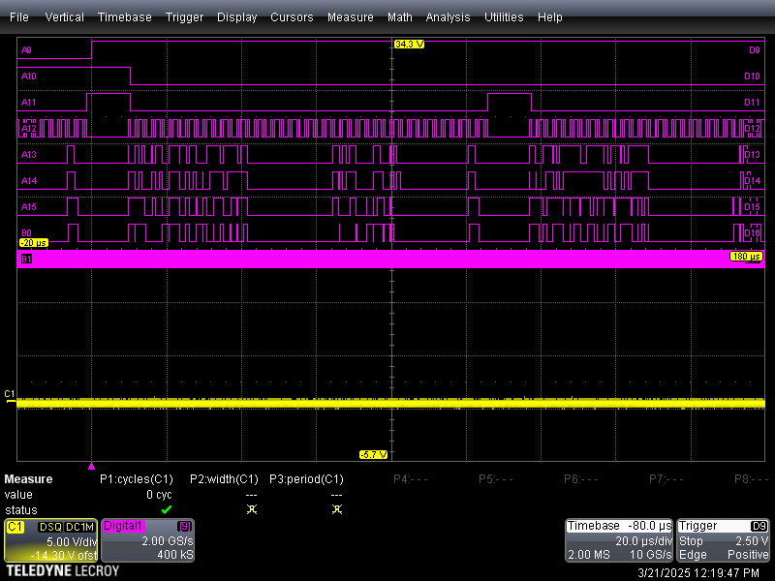Image resolution: width=775 pixels, height=581 pixels.
Task: Open the Utilities menu
Action: point(504,16)
